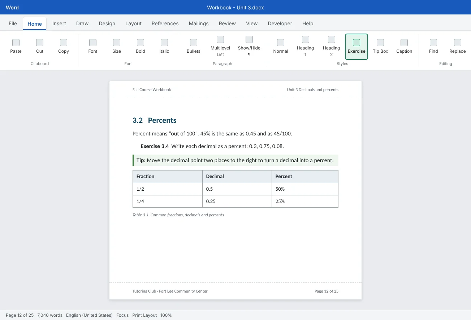Open the Font control in the ribbon
Viewport: 471px width, 320px height.
[x=93, y=47]
